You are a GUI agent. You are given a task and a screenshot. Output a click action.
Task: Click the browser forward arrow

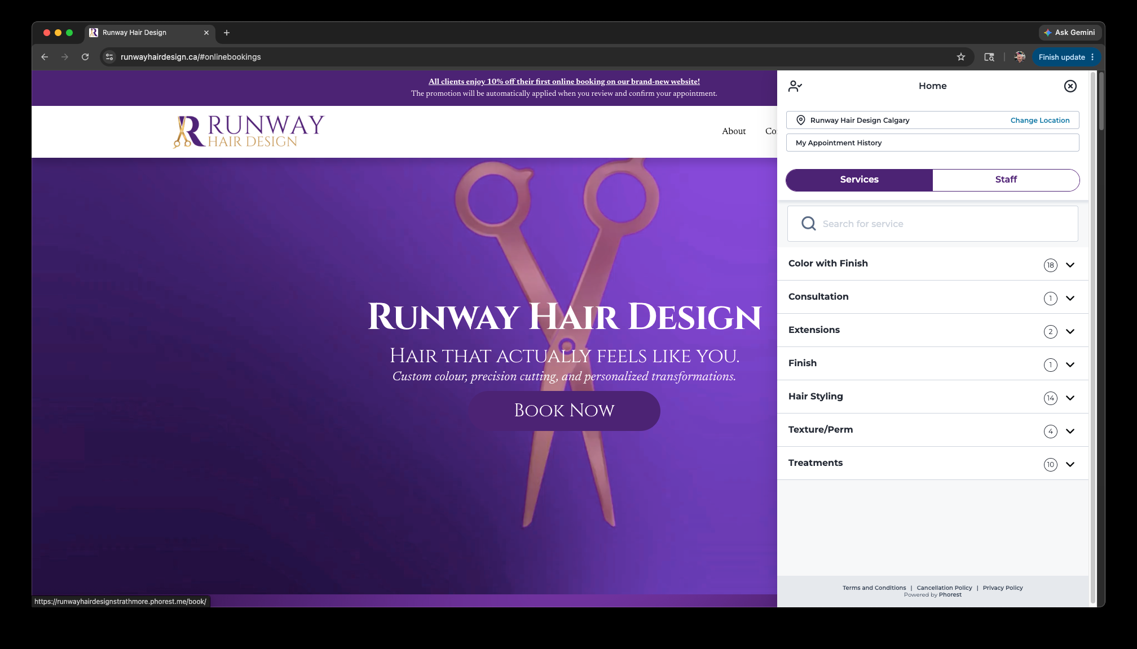coord(65,57)
